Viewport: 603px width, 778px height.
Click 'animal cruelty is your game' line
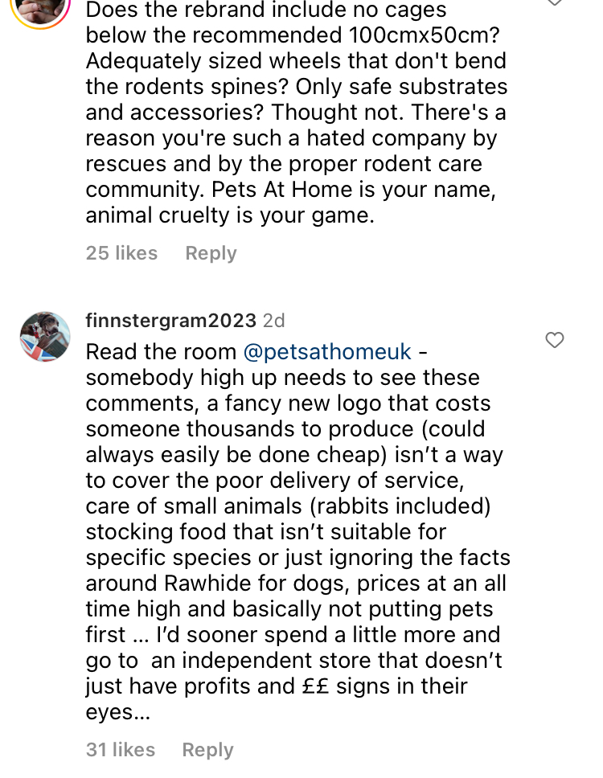230,215
